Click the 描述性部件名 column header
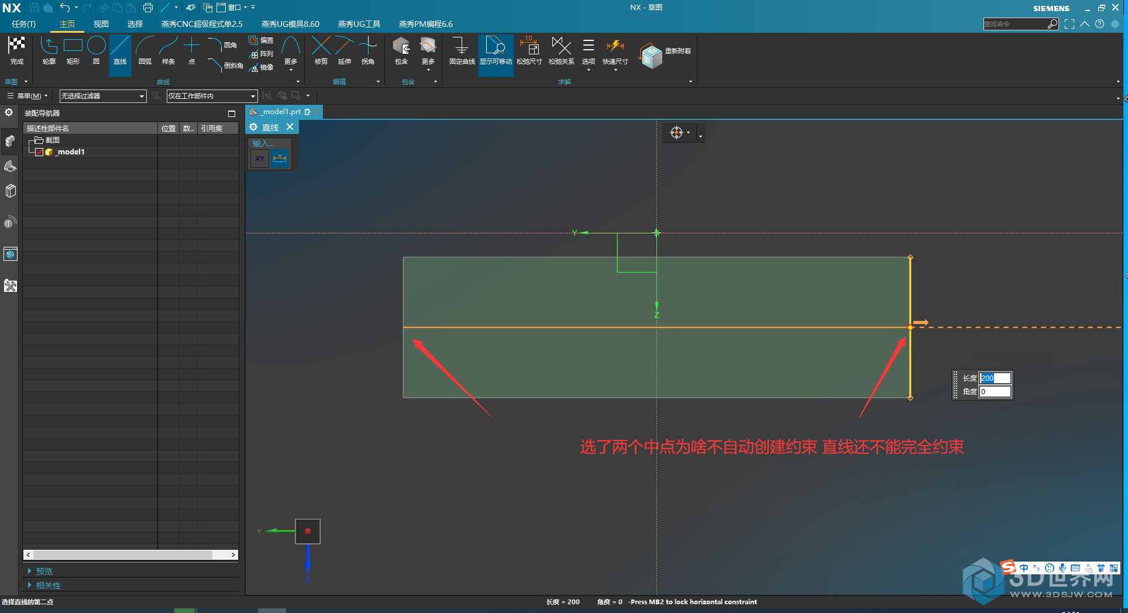Image resolution: width=1128 pixels, height=613 pixels. click(91, 128)
